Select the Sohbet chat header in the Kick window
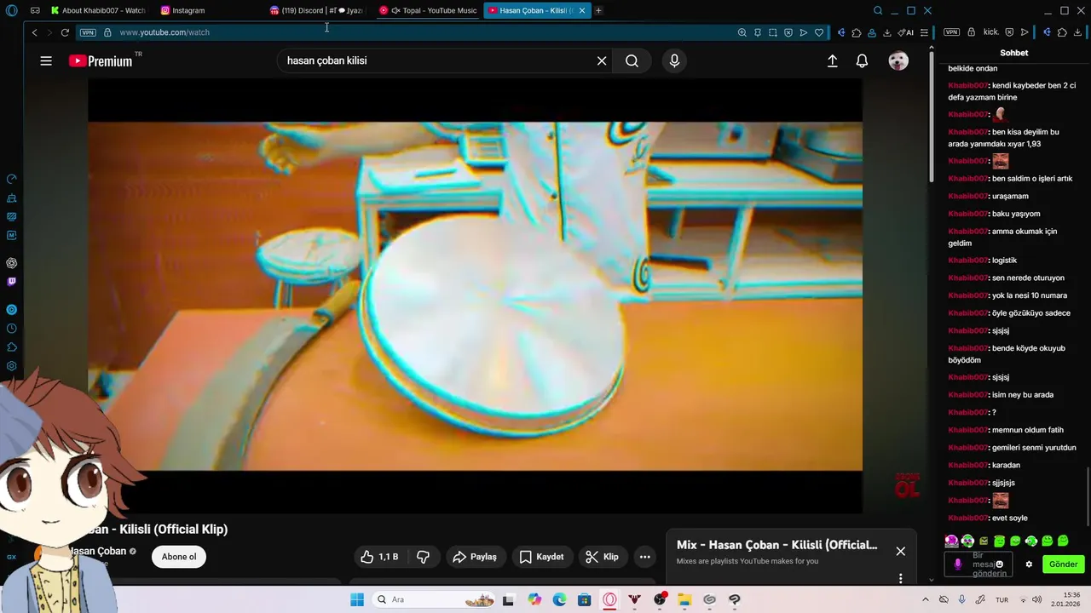The width and height of the screenshot is (1091, 613). click(1014, 53)
